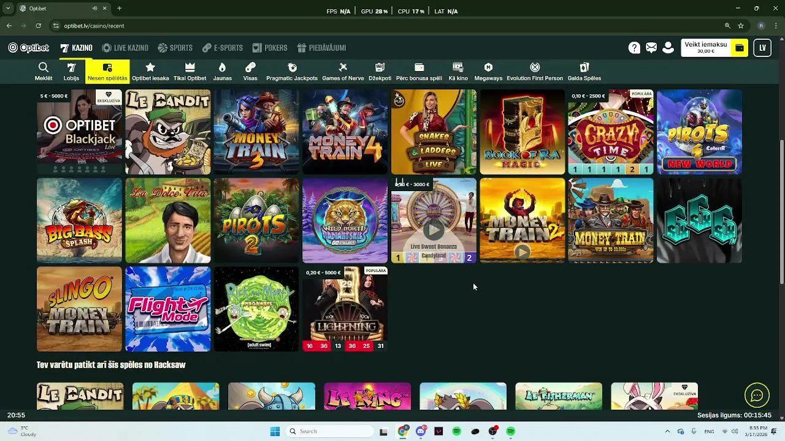This screenshot has height=441, width=785.
Task: Open Wild North Radiant Skies game
Action: coord(345,221)
